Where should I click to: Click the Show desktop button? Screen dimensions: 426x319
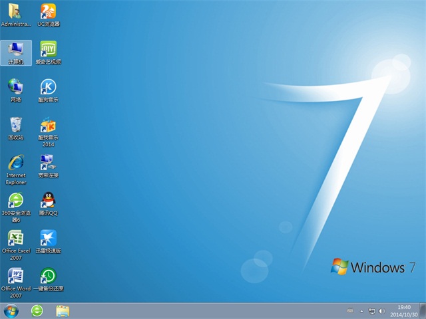tap(423, 311)
